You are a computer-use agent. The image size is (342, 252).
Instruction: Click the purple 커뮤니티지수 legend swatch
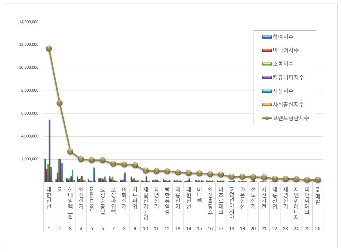[x=267, y=78]
